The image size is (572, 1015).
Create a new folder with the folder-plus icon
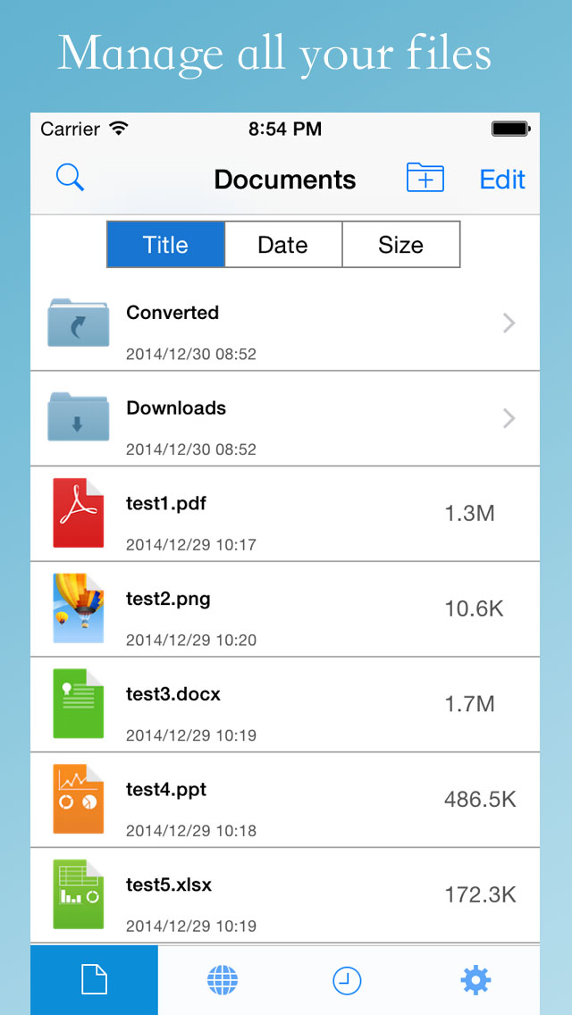[x=425, y=178]
